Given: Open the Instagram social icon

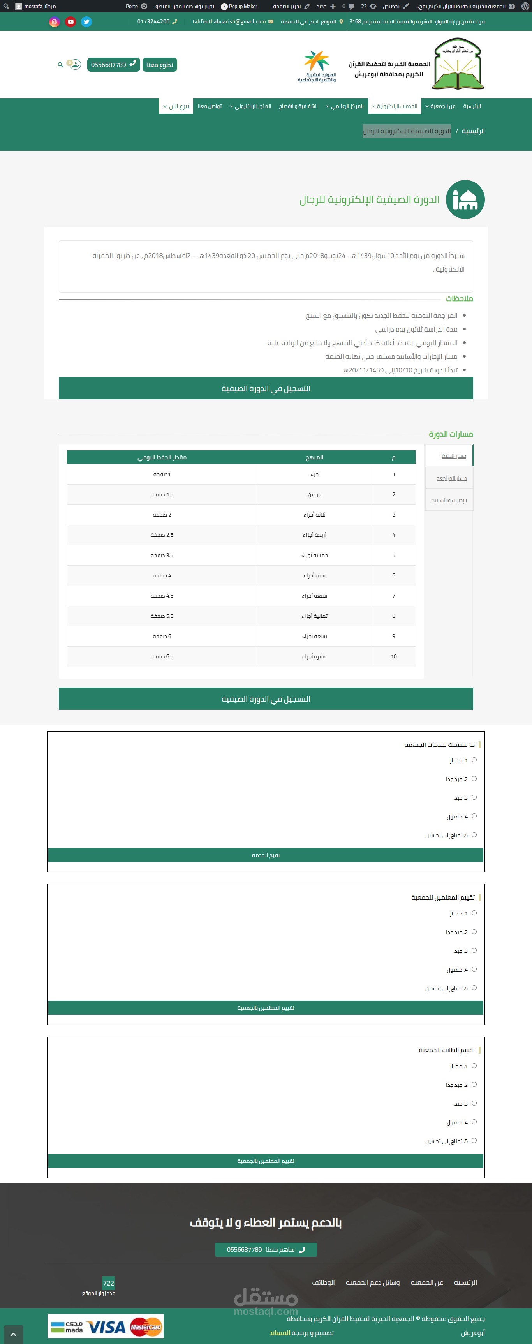Looking at the screenshot, I should coord(54,22).
